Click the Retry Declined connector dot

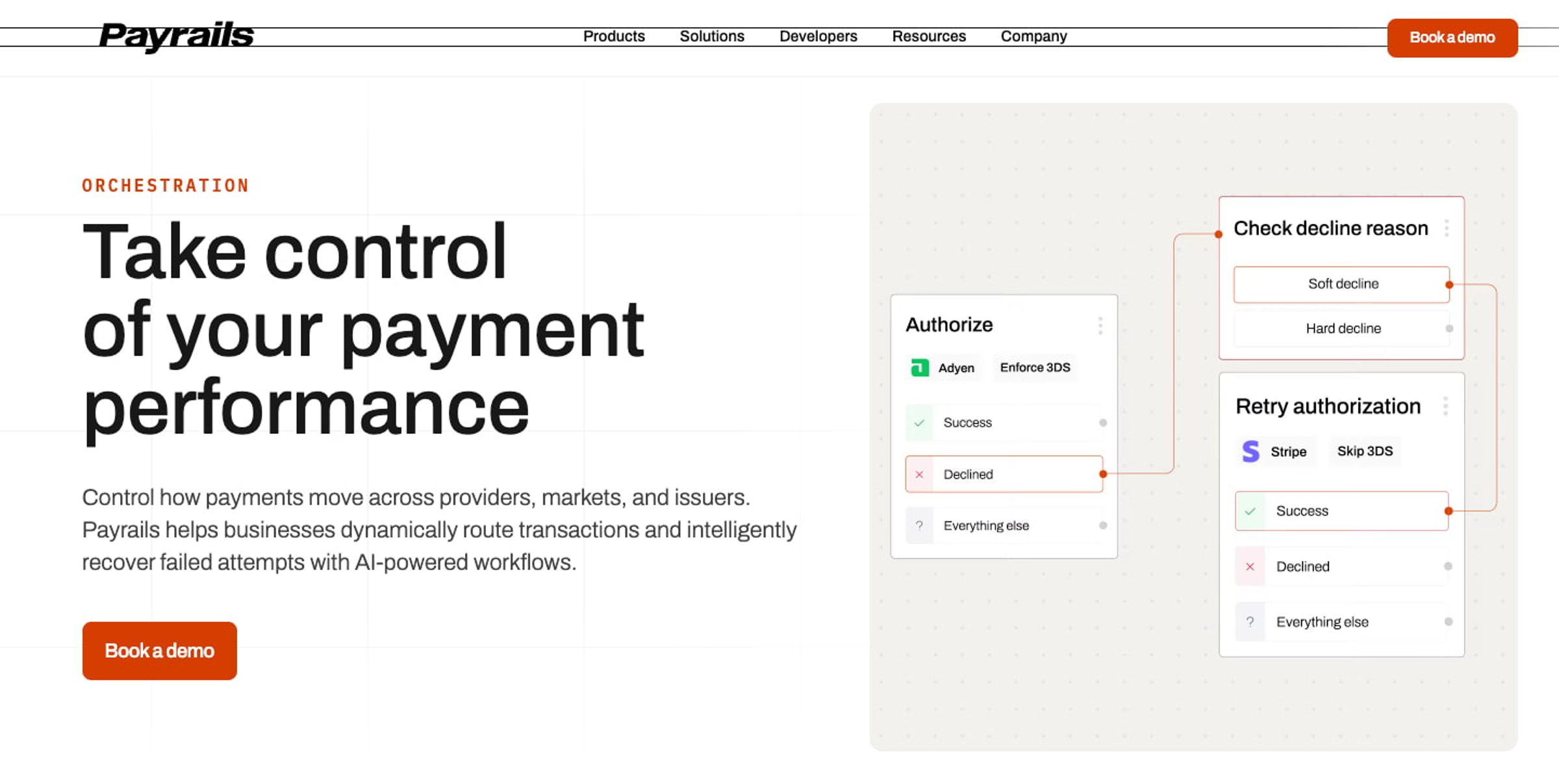tap(1448, 566)
